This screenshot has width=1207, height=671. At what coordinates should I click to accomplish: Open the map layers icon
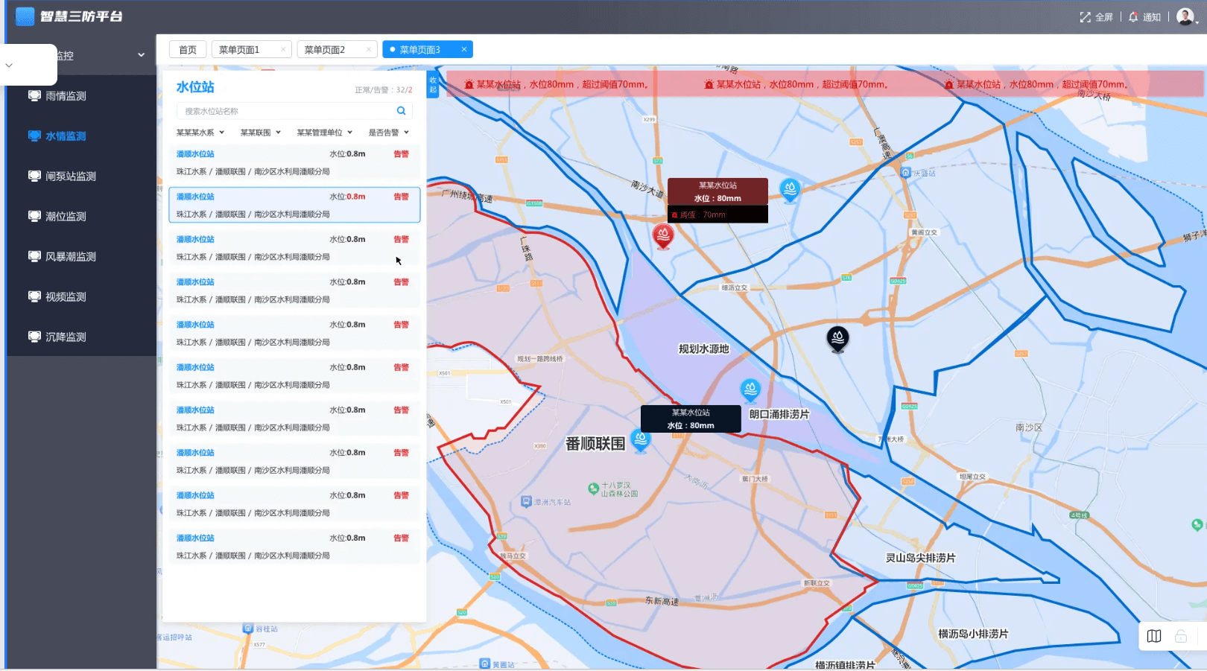pyautogui.click(x=1154, y=636)
